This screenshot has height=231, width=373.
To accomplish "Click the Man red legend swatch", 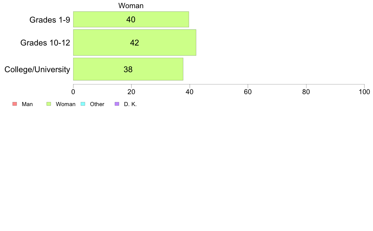I will point(15,104).
